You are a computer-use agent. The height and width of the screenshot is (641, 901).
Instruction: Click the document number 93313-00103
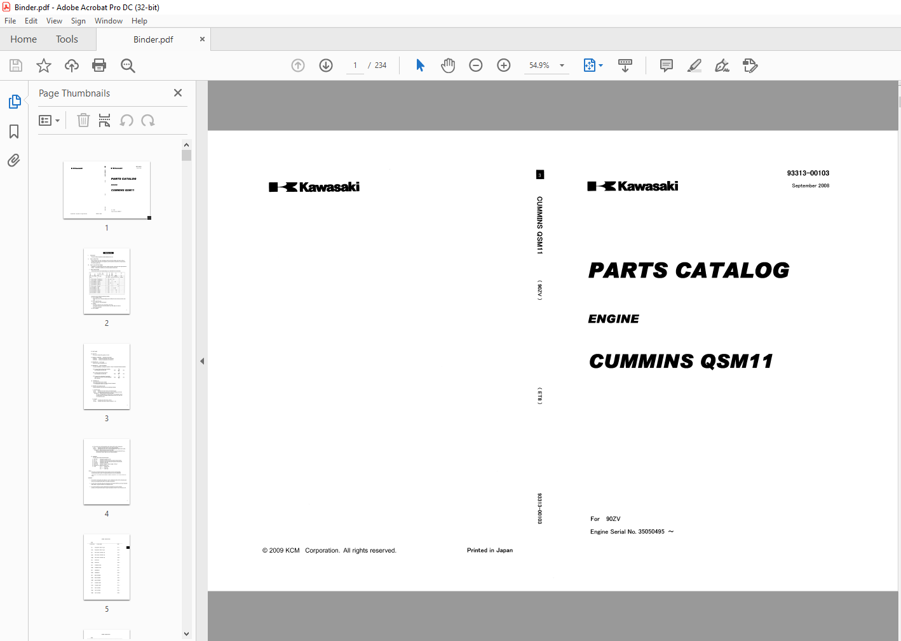tap(808, 173)
